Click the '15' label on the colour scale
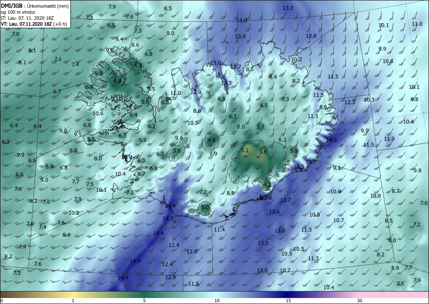 (x=288, y=301)
